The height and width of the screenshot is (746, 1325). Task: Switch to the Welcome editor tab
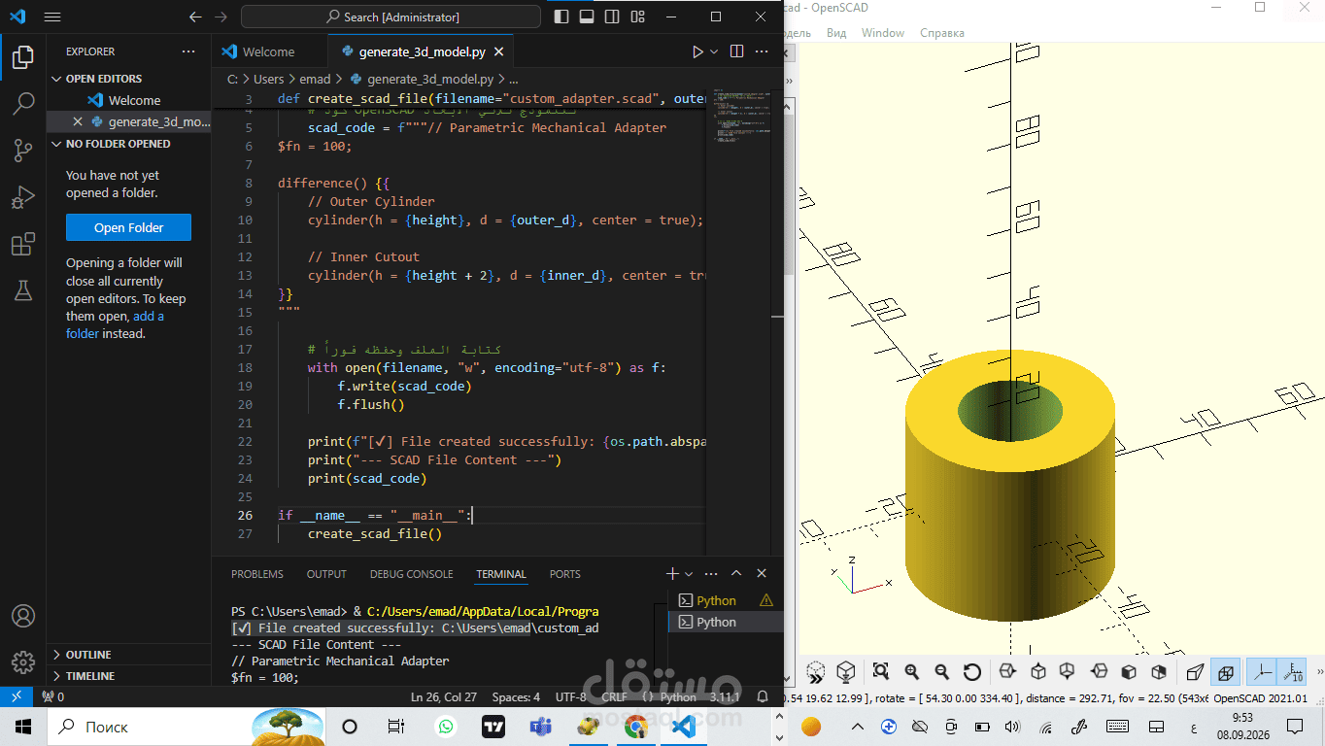(x=268, y=51)
